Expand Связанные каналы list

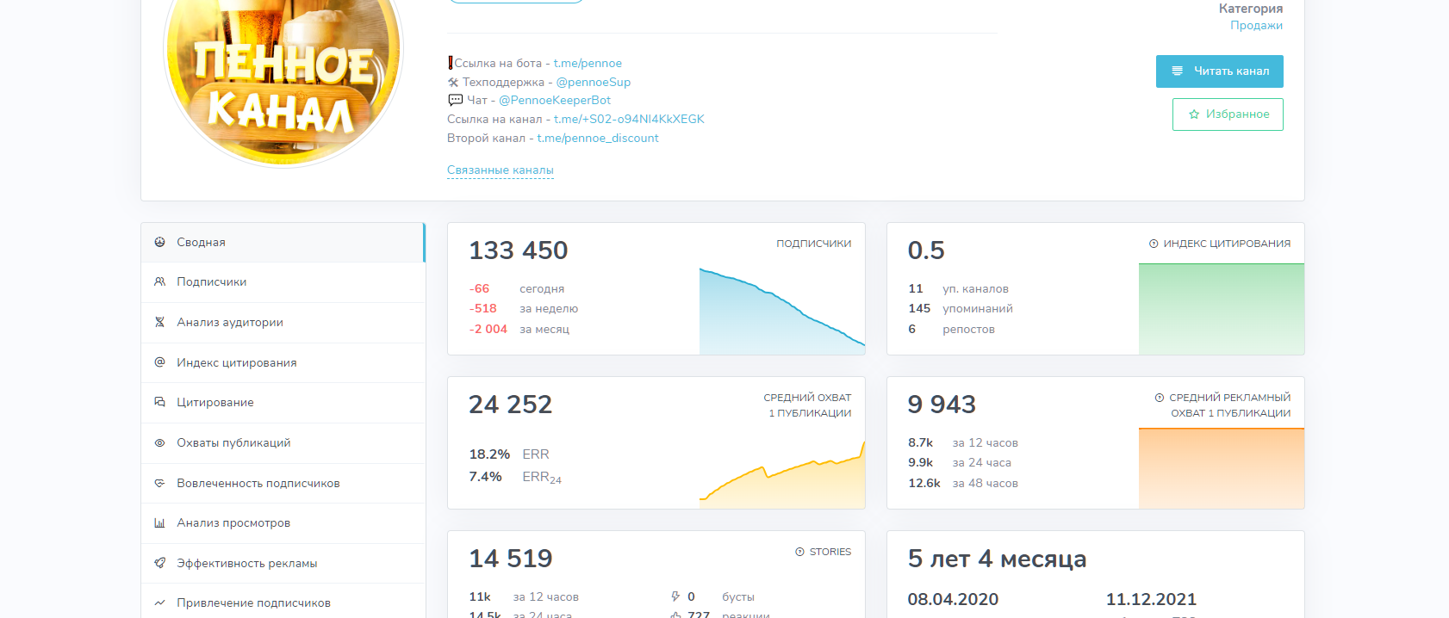click(x=500, y=170)
